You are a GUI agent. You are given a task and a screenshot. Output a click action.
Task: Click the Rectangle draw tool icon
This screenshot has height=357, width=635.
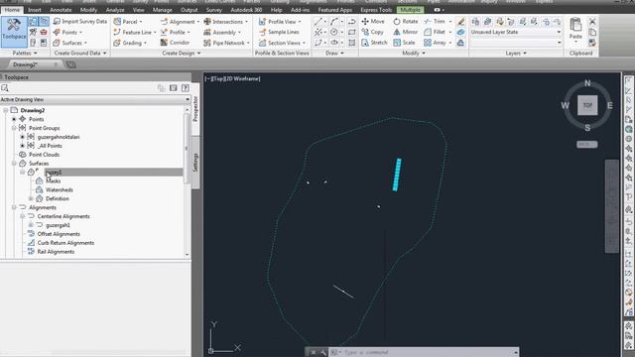[x=352, y=32]
